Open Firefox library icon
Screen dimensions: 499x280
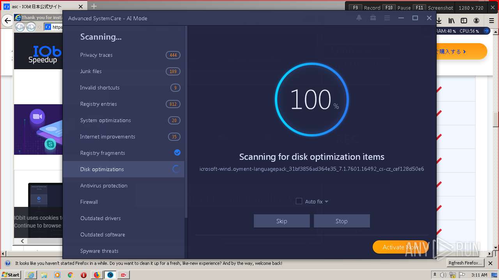451,21
